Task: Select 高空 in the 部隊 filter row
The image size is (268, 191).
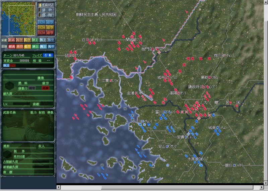Action: coord(19,46)
